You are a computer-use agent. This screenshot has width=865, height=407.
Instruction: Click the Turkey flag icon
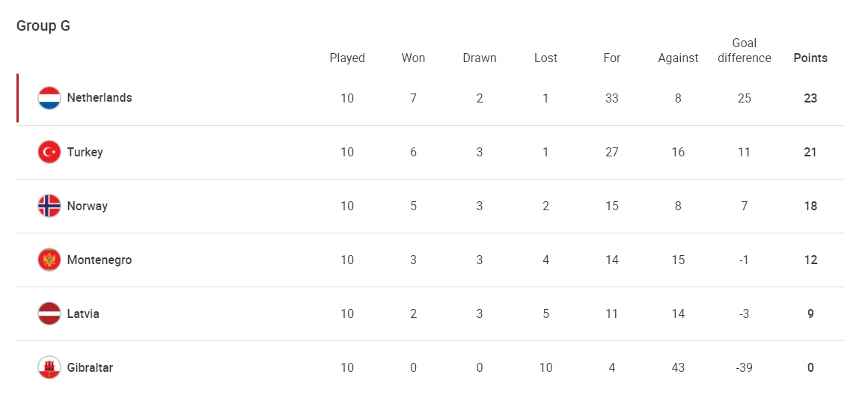[x=49, y=152]
